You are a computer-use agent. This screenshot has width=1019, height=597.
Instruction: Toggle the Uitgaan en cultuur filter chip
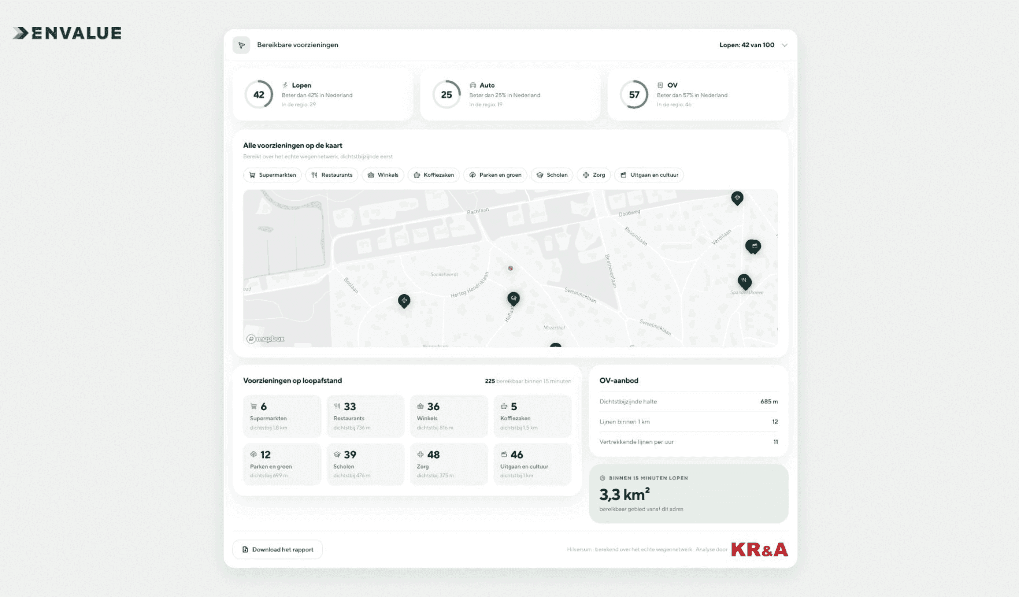pos(649,175)
